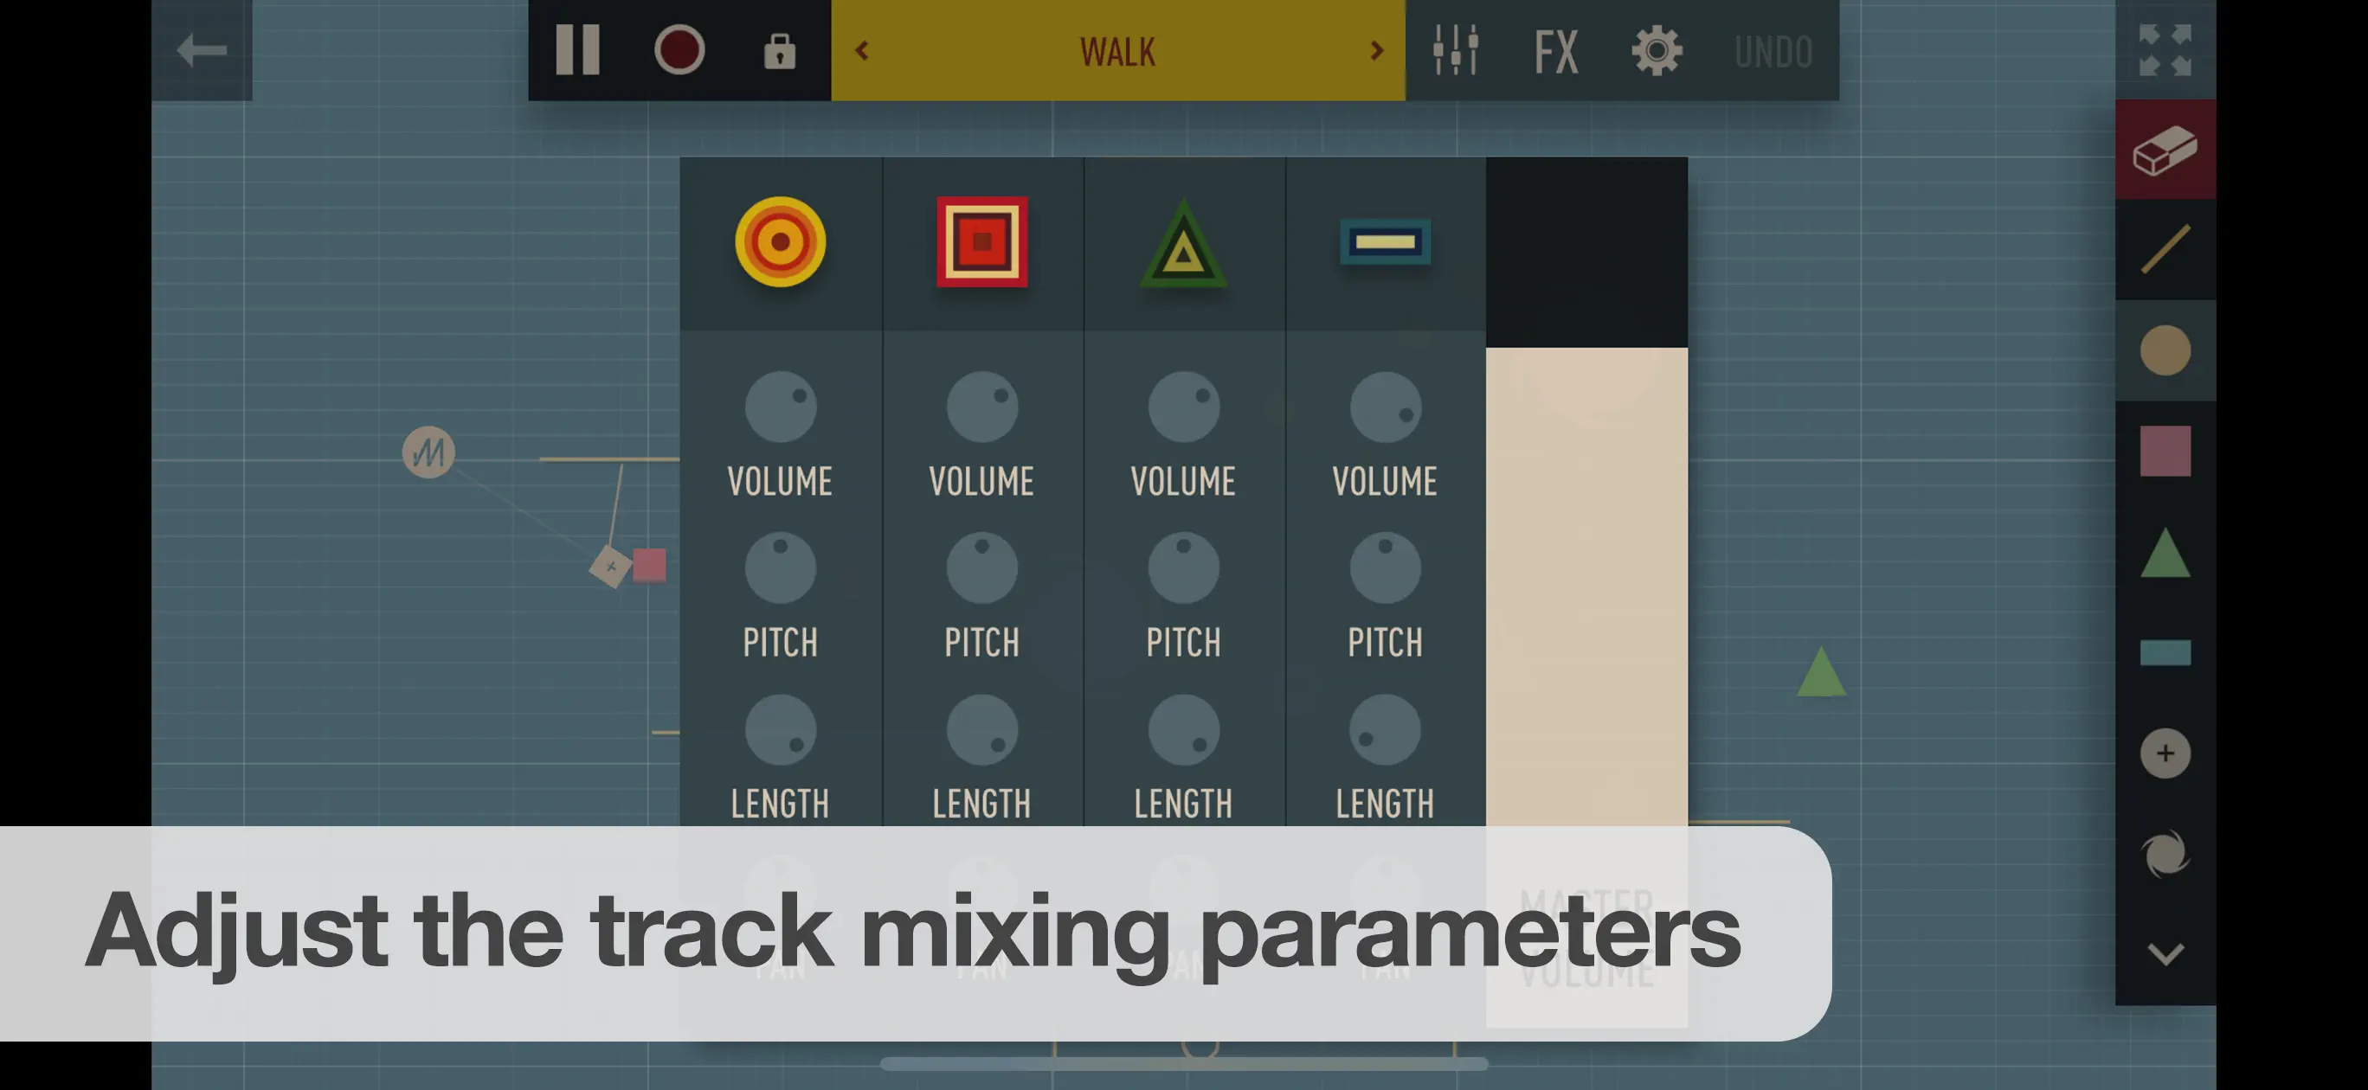This screenshot has height=1090, width=2368.
Task: Go back using the left arrow button
Action: click(x=202, y=50)
